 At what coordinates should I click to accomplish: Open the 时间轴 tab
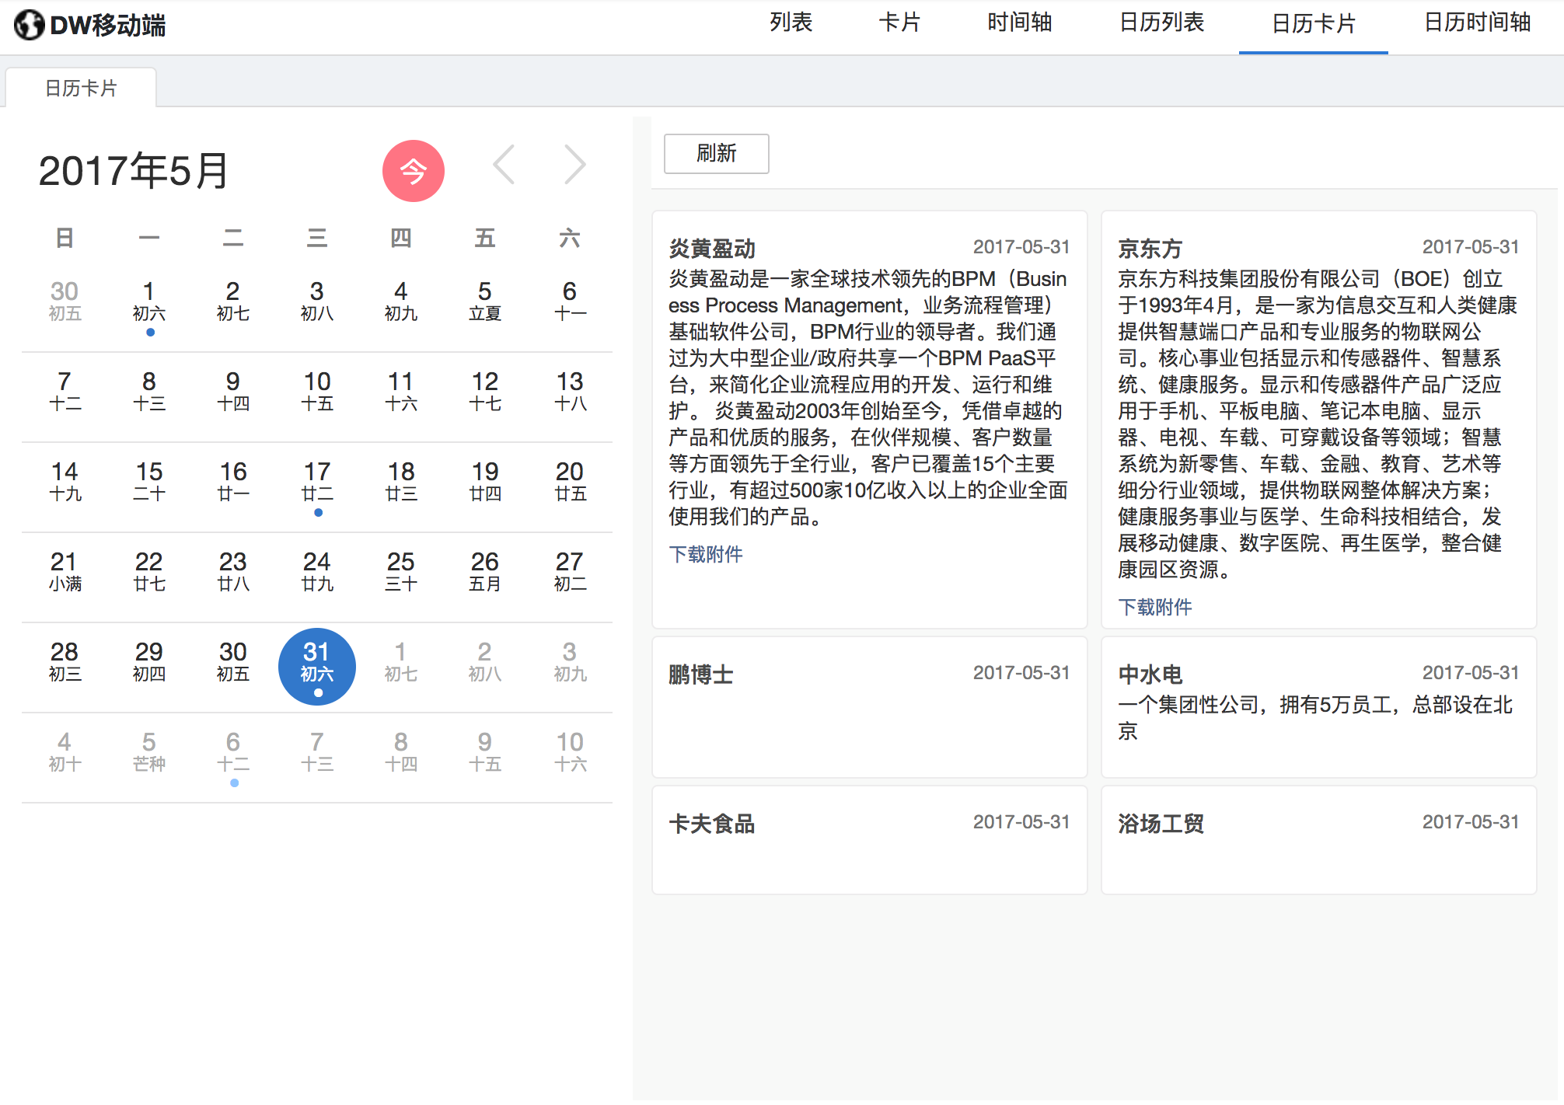click(x=1019, y=23)
